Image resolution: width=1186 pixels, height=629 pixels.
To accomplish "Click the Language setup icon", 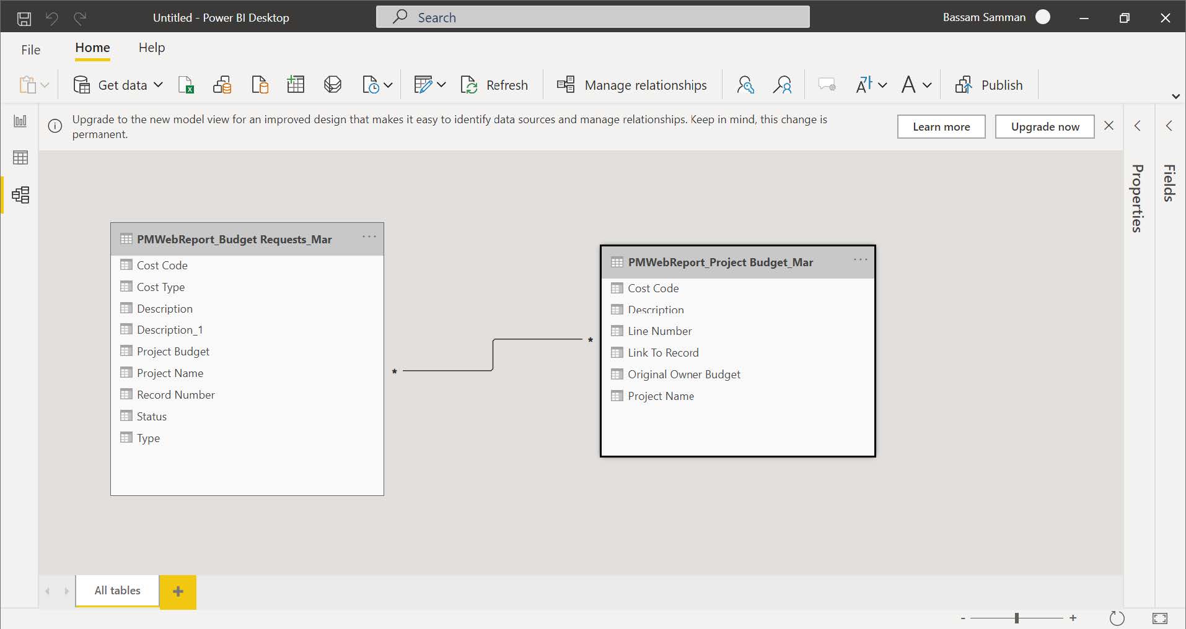I will (x=864, y=85).
